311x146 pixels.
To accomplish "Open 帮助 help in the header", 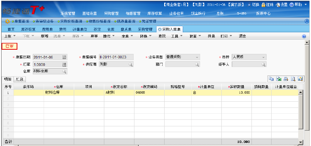I will [x=296, y=5].
